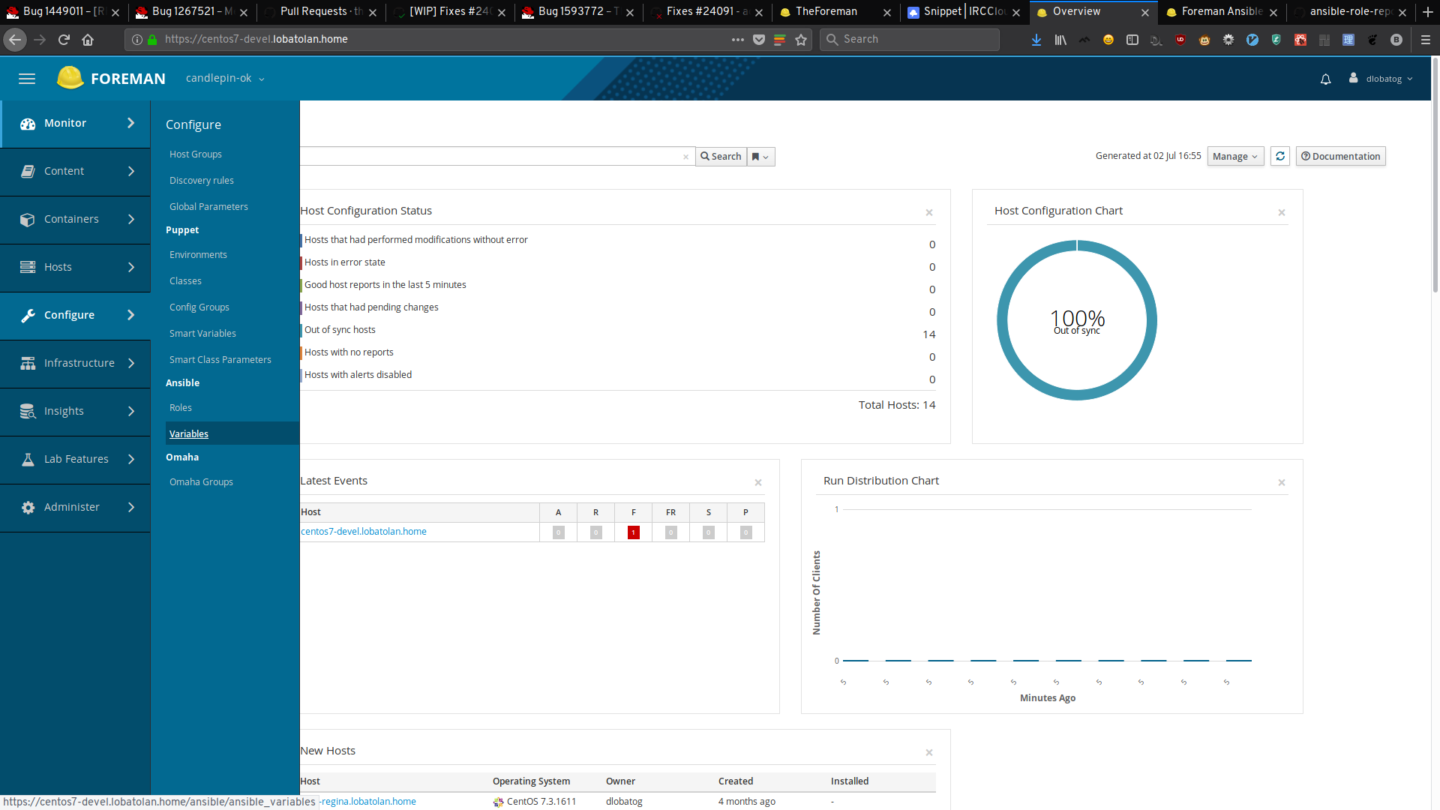Click Out of sync hosts link
The height and width of the screenshot is (810, 1440).
(x=340, y=330)
